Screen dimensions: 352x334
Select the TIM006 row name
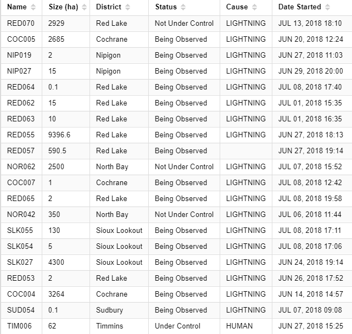tap(20, 326)
